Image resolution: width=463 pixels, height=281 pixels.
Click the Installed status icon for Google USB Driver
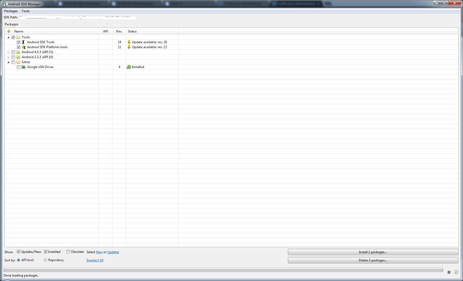point(129,67)
